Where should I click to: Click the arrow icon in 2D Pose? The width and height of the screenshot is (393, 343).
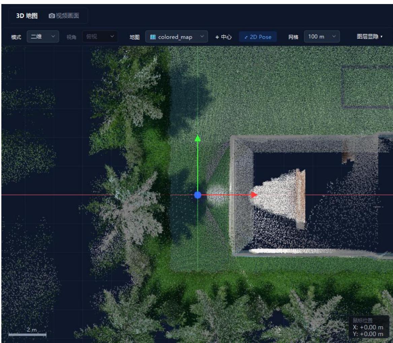(x=246, y=37)
